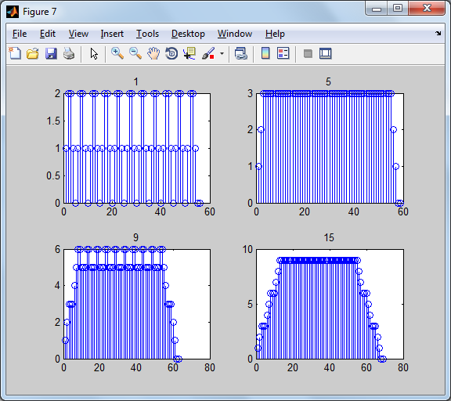Hide plot tools using the gray square icon
The width and height of the screenshot is (451, 401).
tap(308, 53)
